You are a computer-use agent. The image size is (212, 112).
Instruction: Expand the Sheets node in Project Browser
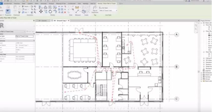tap(201, 75)
